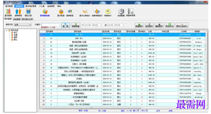This screenshot has width=211, height=114.
Task: Open the end date picker dropdown
Action: 124,25
